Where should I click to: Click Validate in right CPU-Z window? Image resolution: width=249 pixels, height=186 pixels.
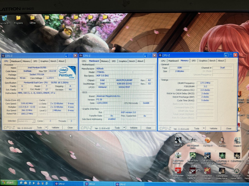pos(213,128)
